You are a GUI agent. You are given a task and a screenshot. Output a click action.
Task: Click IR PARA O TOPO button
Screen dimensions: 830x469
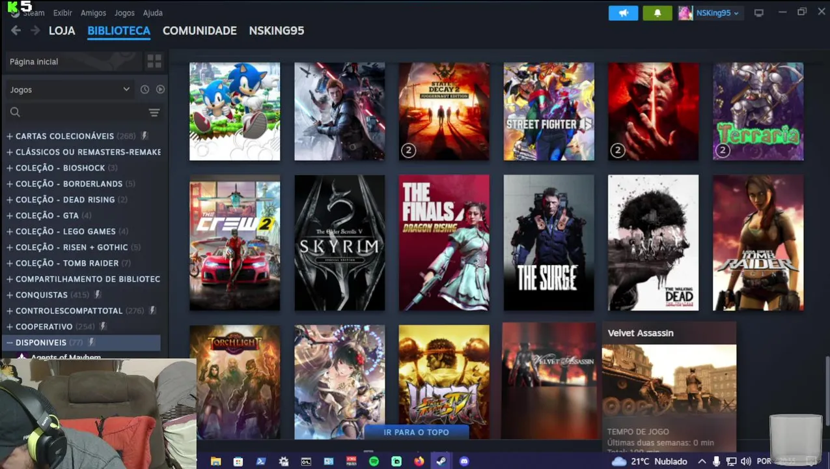coord(417,432)
